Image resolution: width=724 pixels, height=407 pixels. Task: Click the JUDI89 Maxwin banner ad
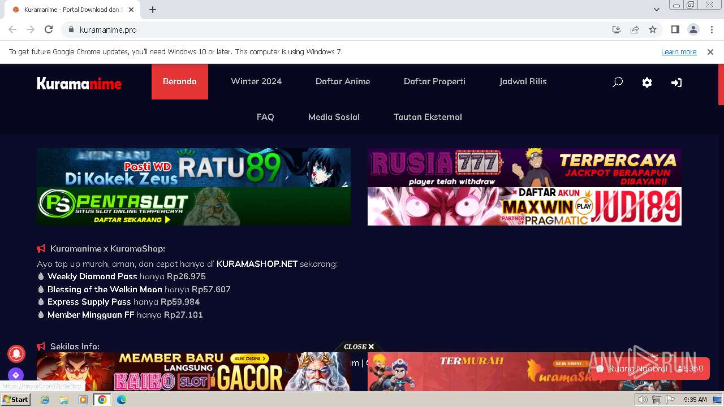(x=524, y=206)
